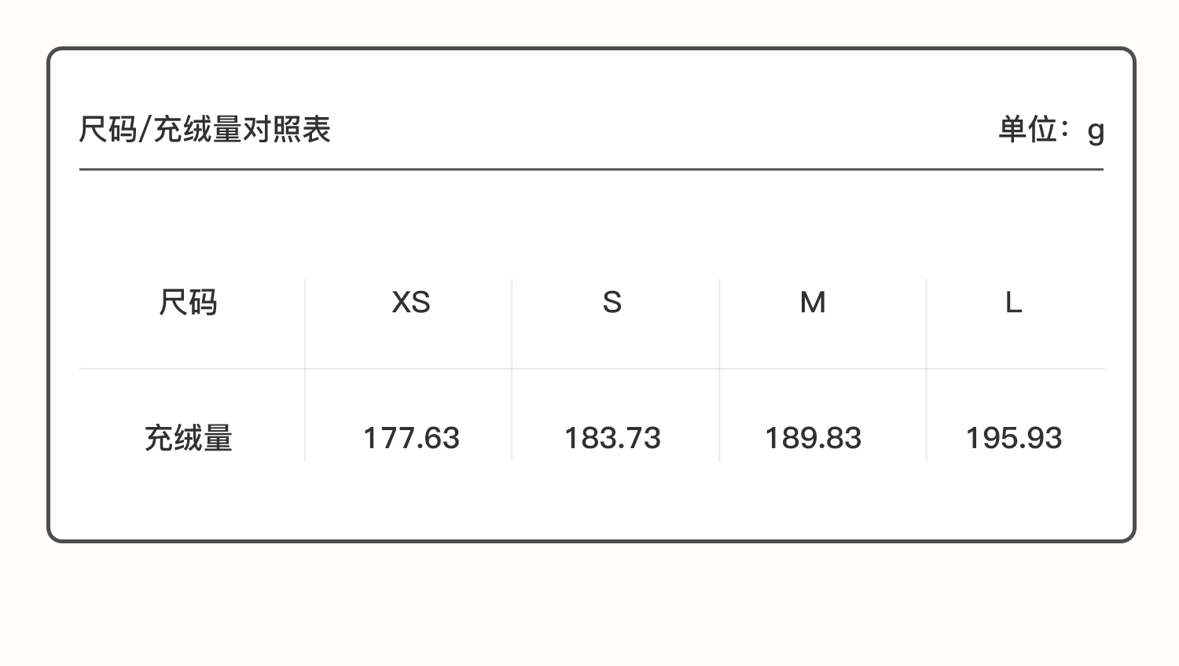Select the S size column header

click(x=612, y=303)
